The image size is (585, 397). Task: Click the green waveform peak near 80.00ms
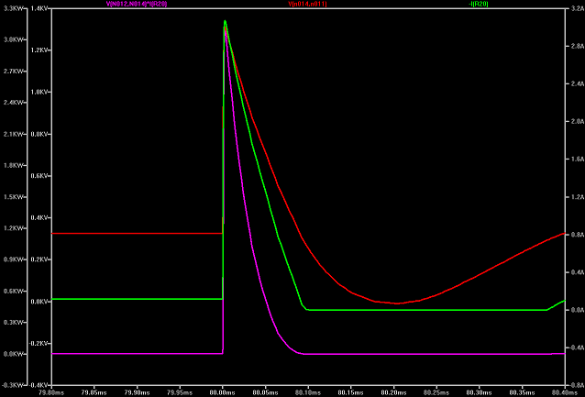point(225,21)
